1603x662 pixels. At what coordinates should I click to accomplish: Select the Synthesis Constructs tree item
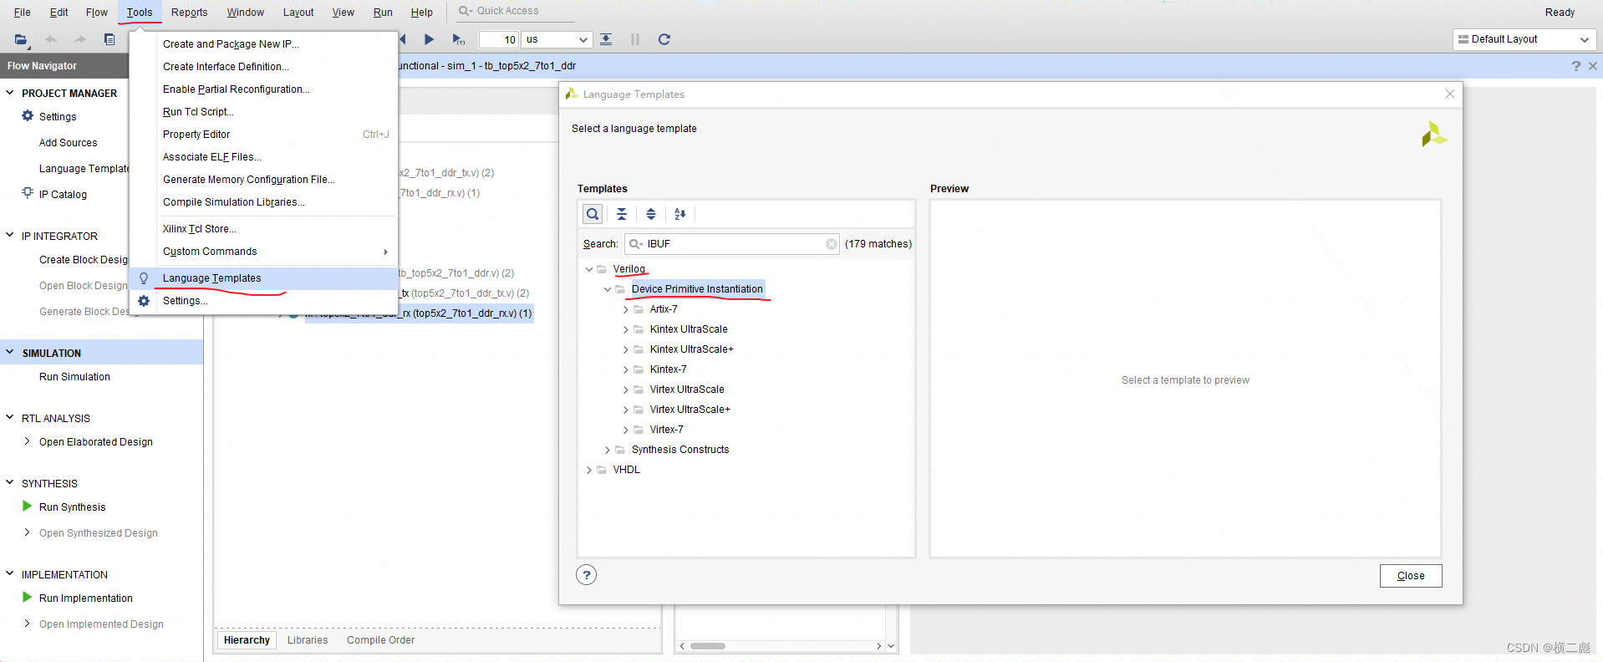[680, 450]
